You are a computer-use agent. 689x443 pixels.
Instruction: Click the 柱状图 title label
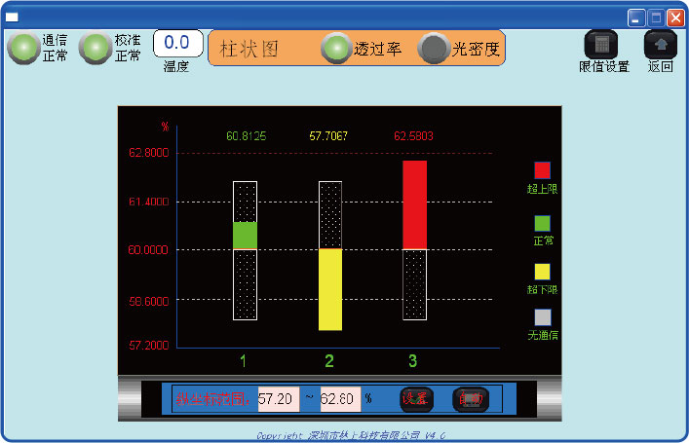(249, 49)
